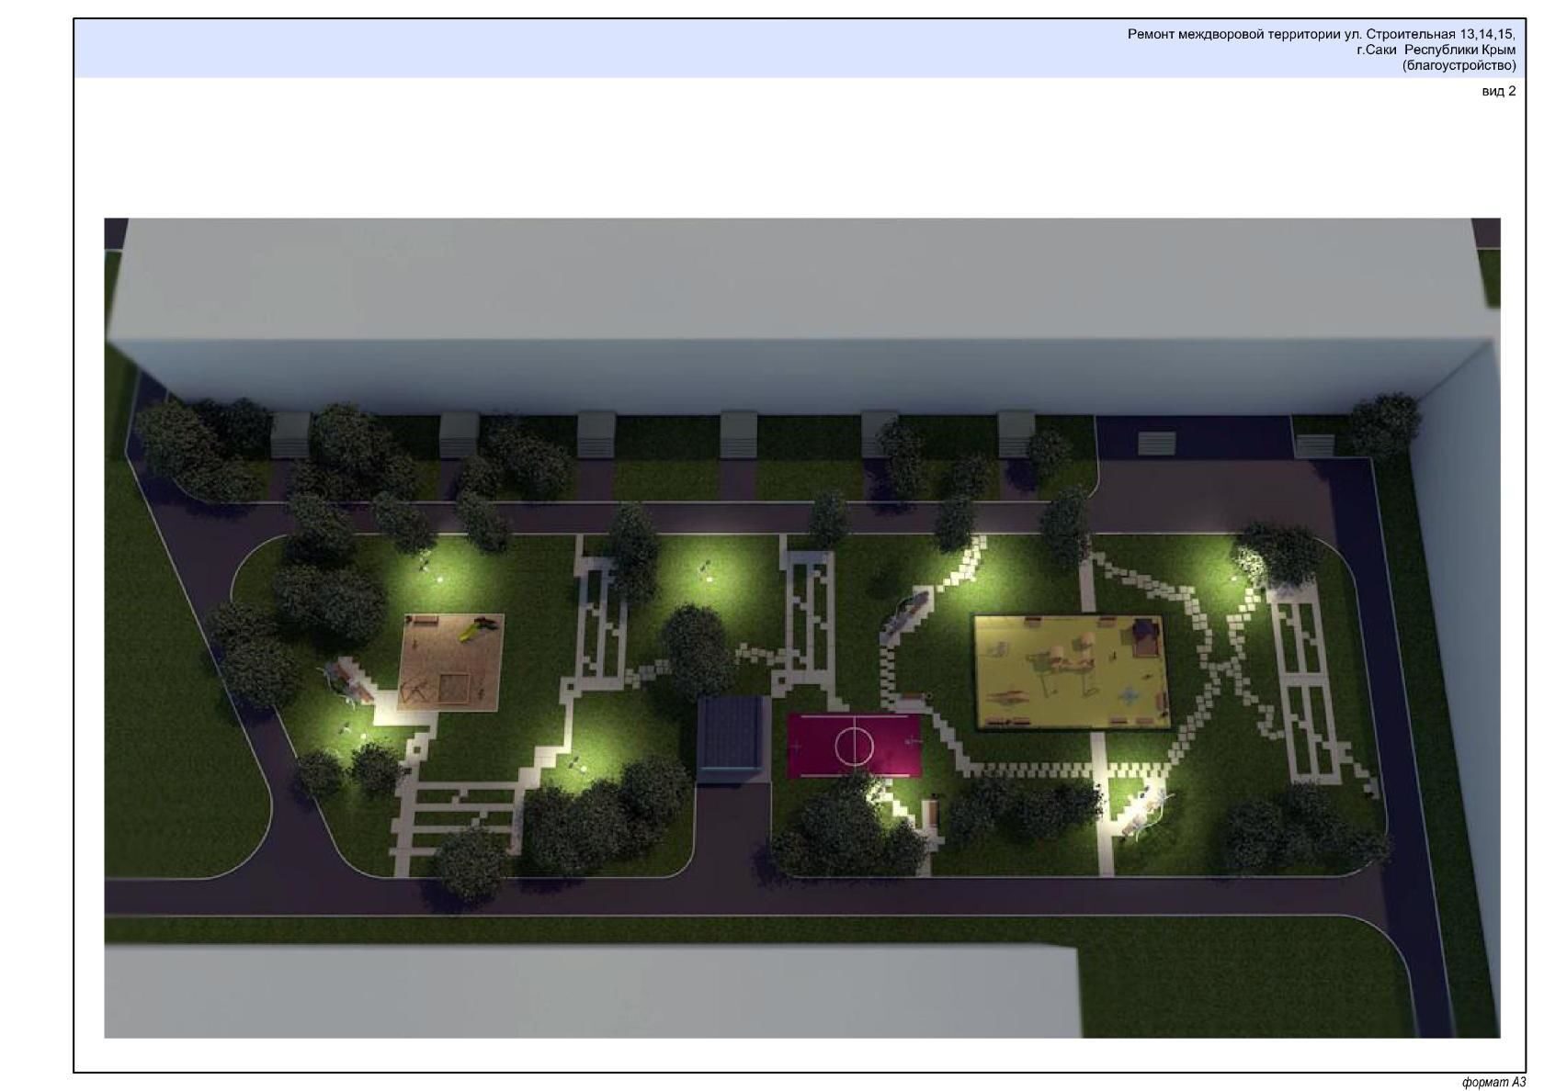Click the text "(благоустройство)"
Viewport: 1544px width, 1091px height.
click(x=1459, y=65)
